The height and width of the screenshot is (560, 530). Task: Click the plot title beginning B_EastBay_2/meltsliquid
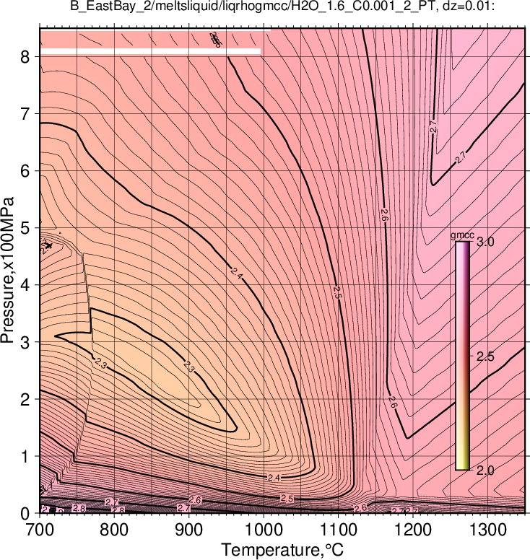(282, 6)
